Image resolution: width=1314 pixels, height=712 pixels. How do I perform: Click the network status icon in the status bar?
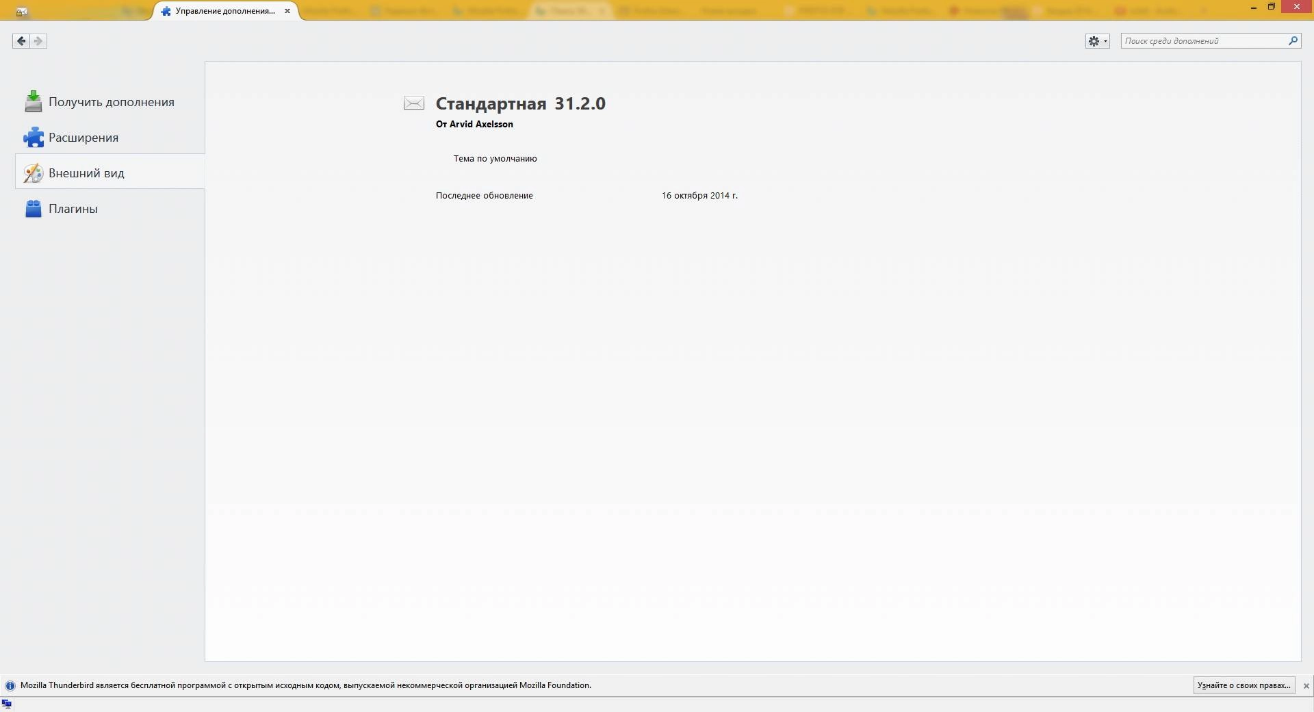point(7,704)
